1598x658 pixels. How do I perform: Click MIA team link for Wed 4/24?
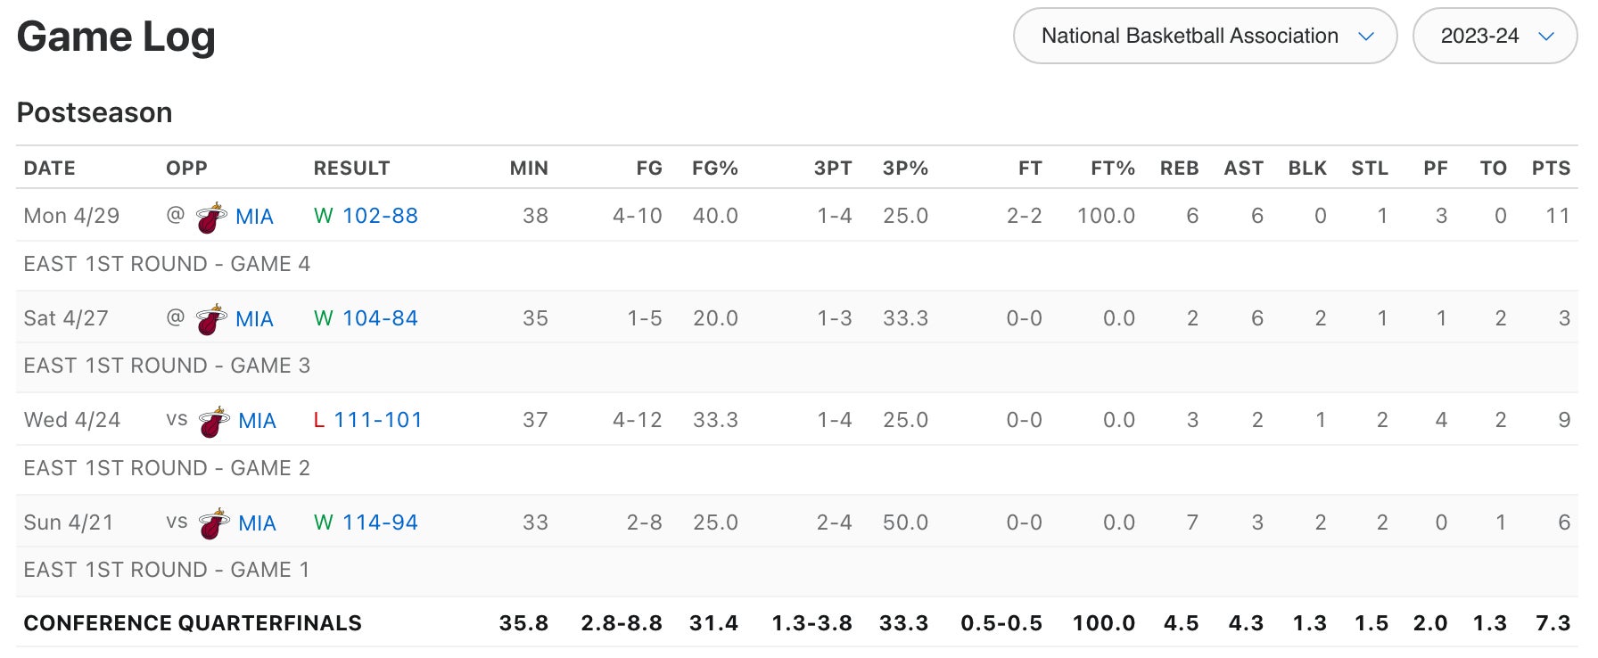coord(257,421)
